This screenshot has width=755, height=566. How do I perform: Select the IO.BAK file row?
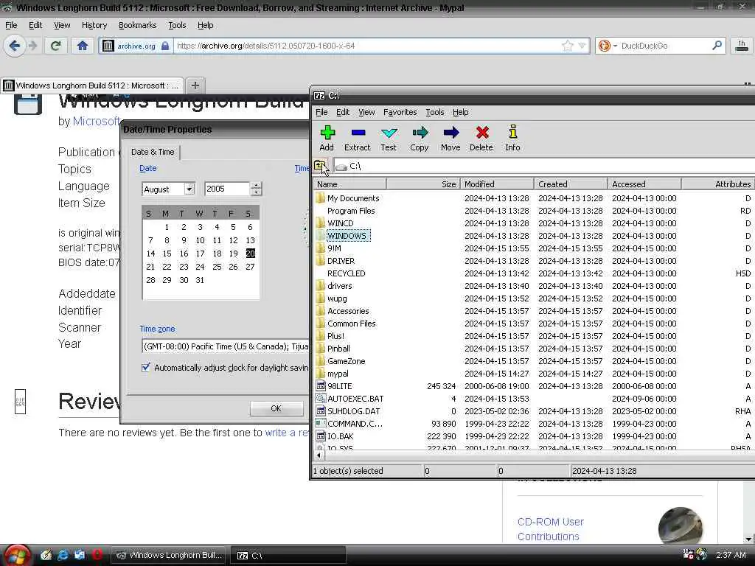(x=340, y=436)
